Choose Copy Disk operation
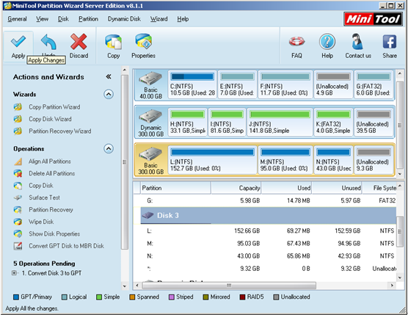Screen dimensions: 408x315 click(41, 185)
